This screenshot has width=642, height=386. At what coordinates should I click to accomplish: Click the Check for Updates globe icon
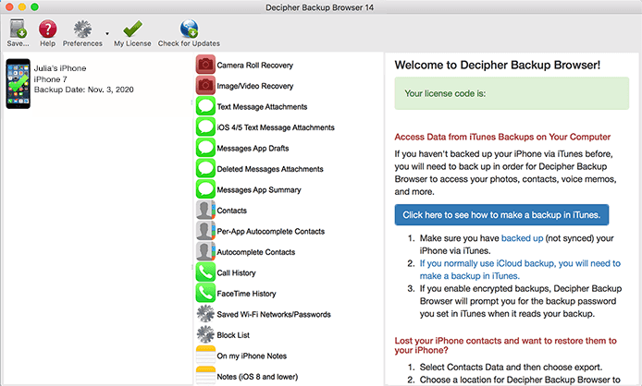(x=189, y=29)
